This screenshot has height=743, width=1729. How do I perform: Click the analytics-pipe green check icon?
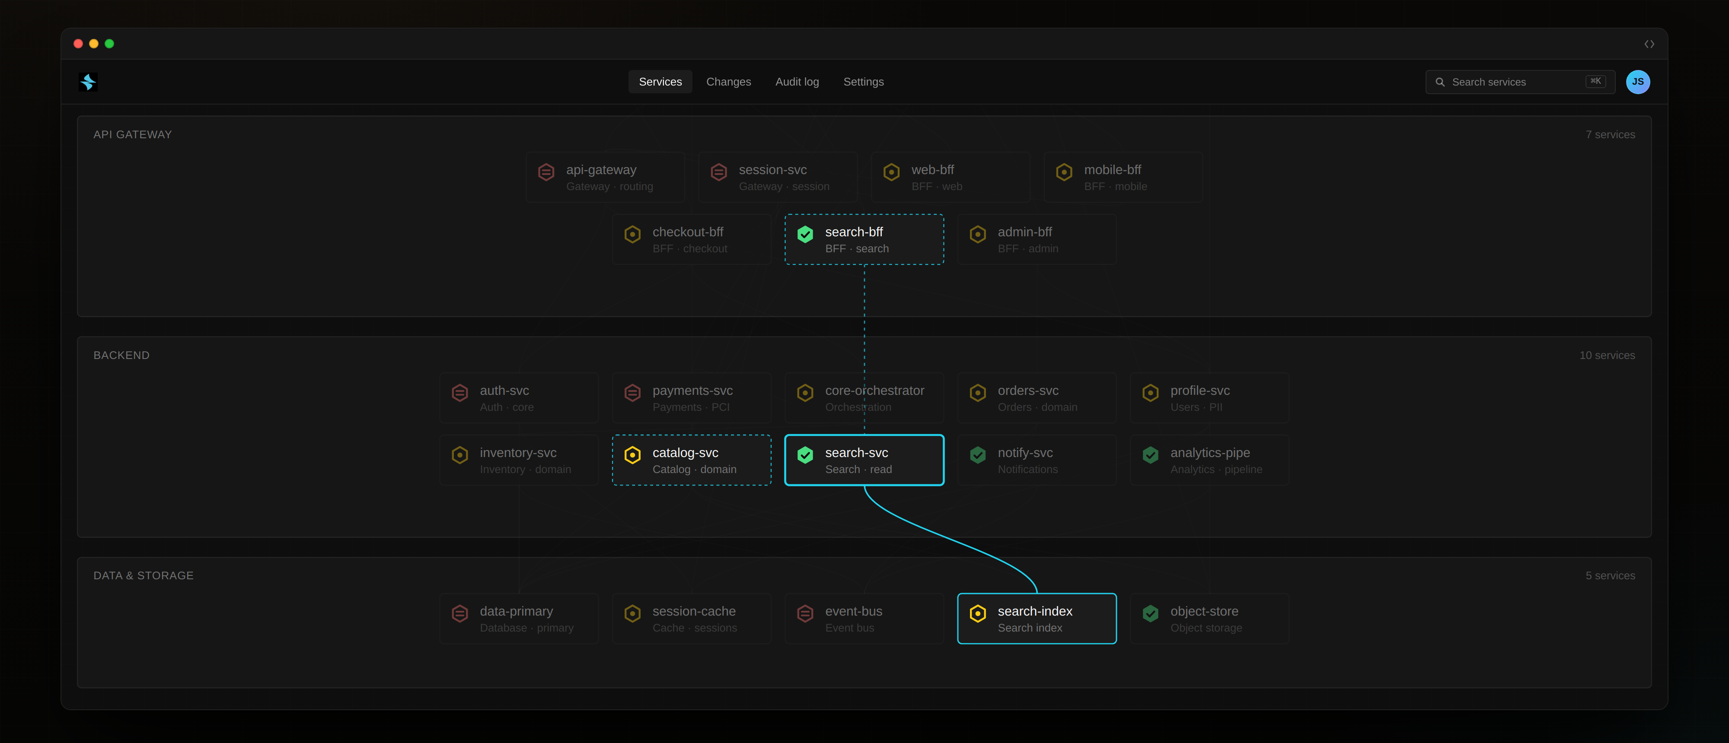1150,455
